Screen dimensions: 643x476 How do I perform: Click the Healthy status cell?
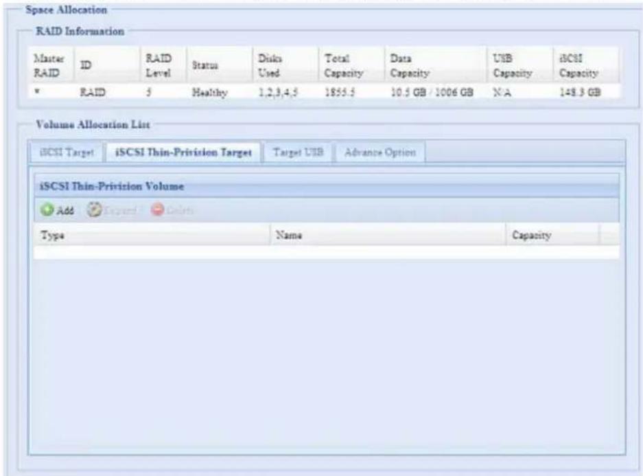point(209,93)
